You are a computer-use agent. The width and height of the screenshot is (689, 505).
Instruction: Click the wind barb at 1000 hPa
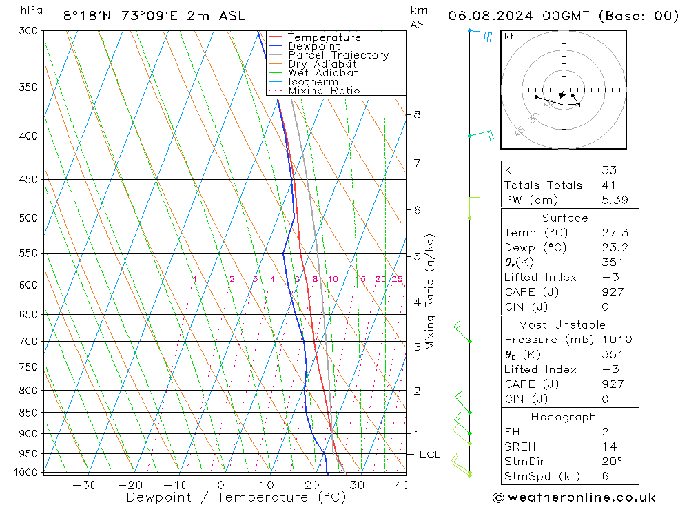[x=461, y=465]
